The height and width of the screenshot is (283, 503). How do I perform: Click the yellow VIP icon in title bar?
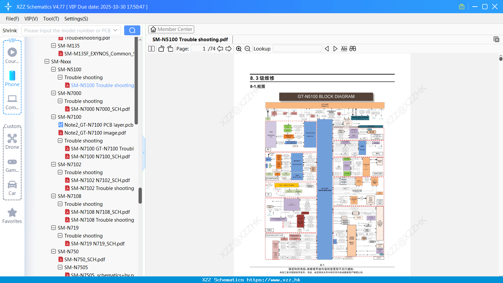coord(462,7)
